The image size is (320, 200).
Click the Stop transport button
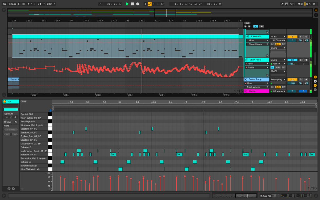click(x=132, y=4)
